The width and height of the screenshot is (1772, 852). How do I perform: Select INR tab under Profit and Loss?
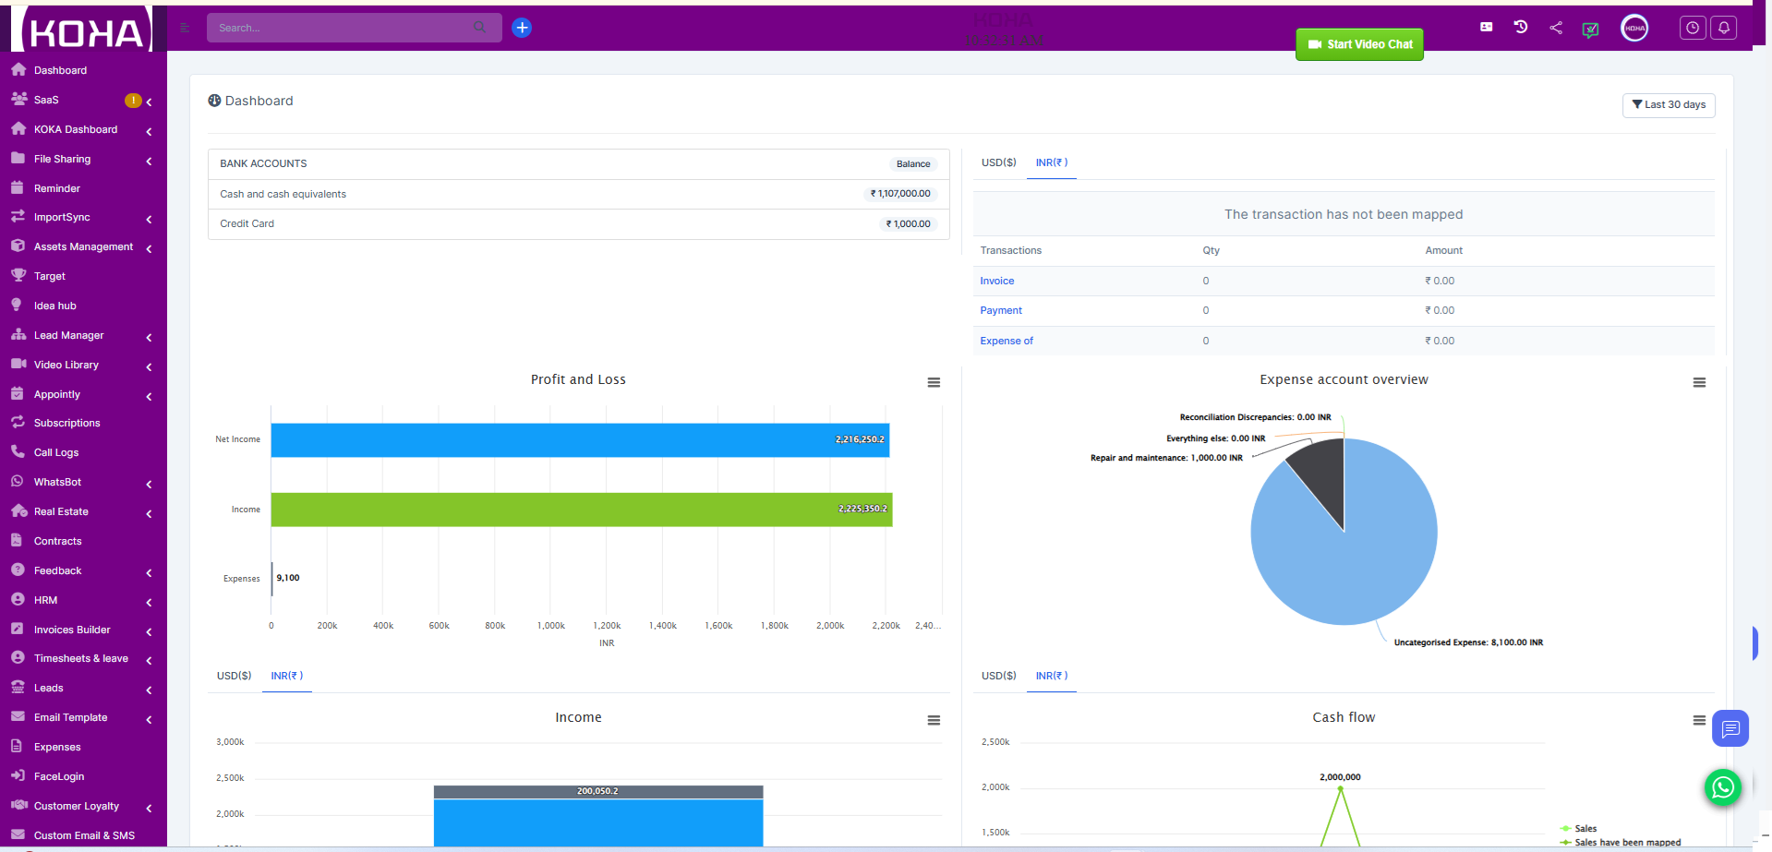[286, 676]
